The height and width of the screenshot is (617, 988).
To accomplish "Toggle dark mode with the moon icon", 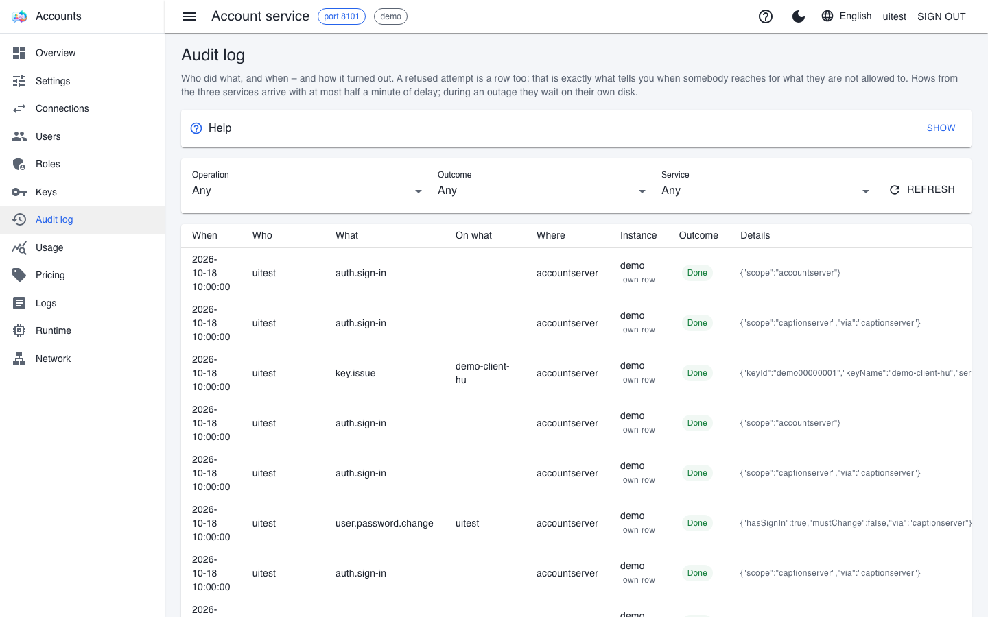I will coord(799,16).
